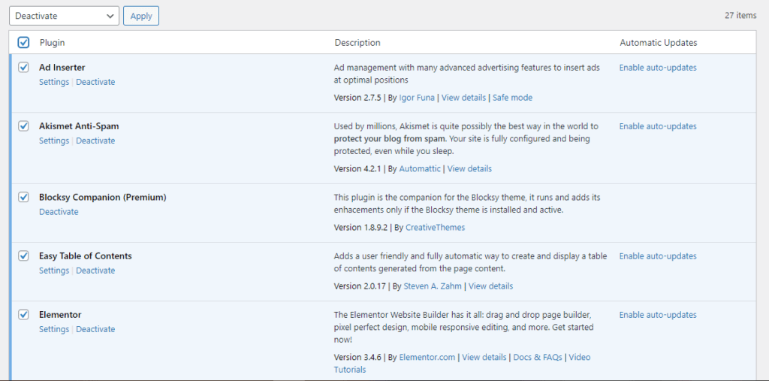Deactivate the Elementor plugin
This screenshot has height=381, width=769.
[95, 329]
